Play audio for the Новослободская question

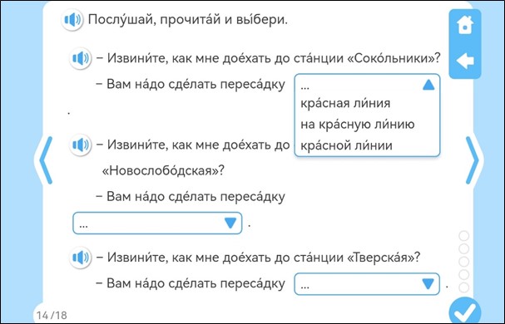(x=81, y=145)
